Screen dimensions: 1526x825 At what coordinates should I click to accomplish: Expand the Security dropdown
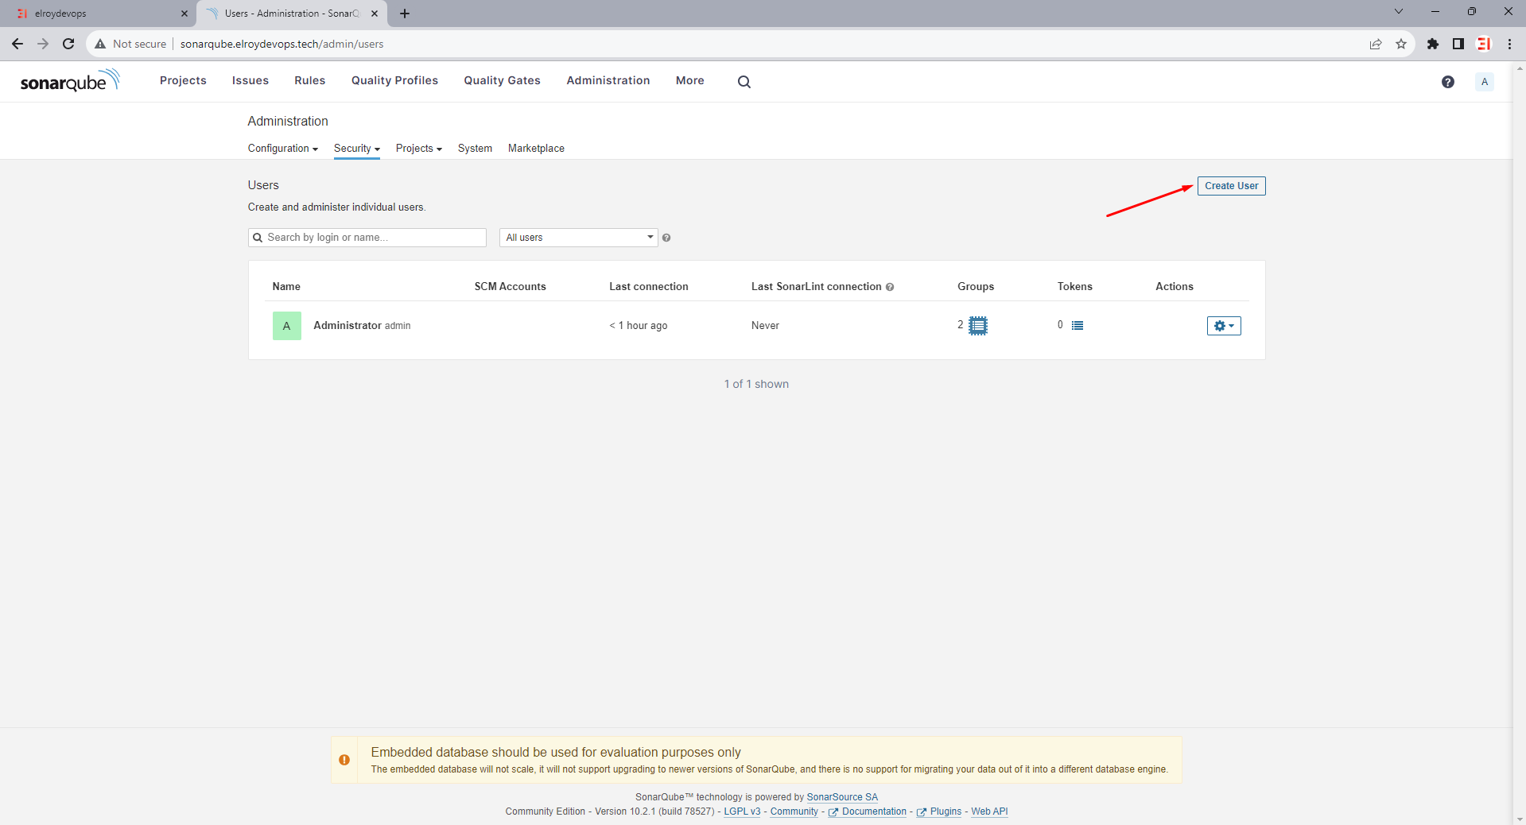(356, 149)
